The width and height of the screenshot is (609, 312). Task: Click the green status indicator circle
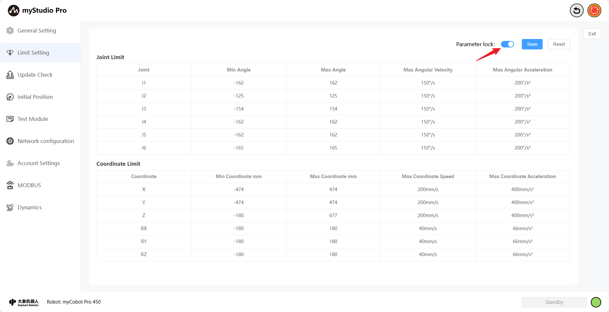click(596, 302)
